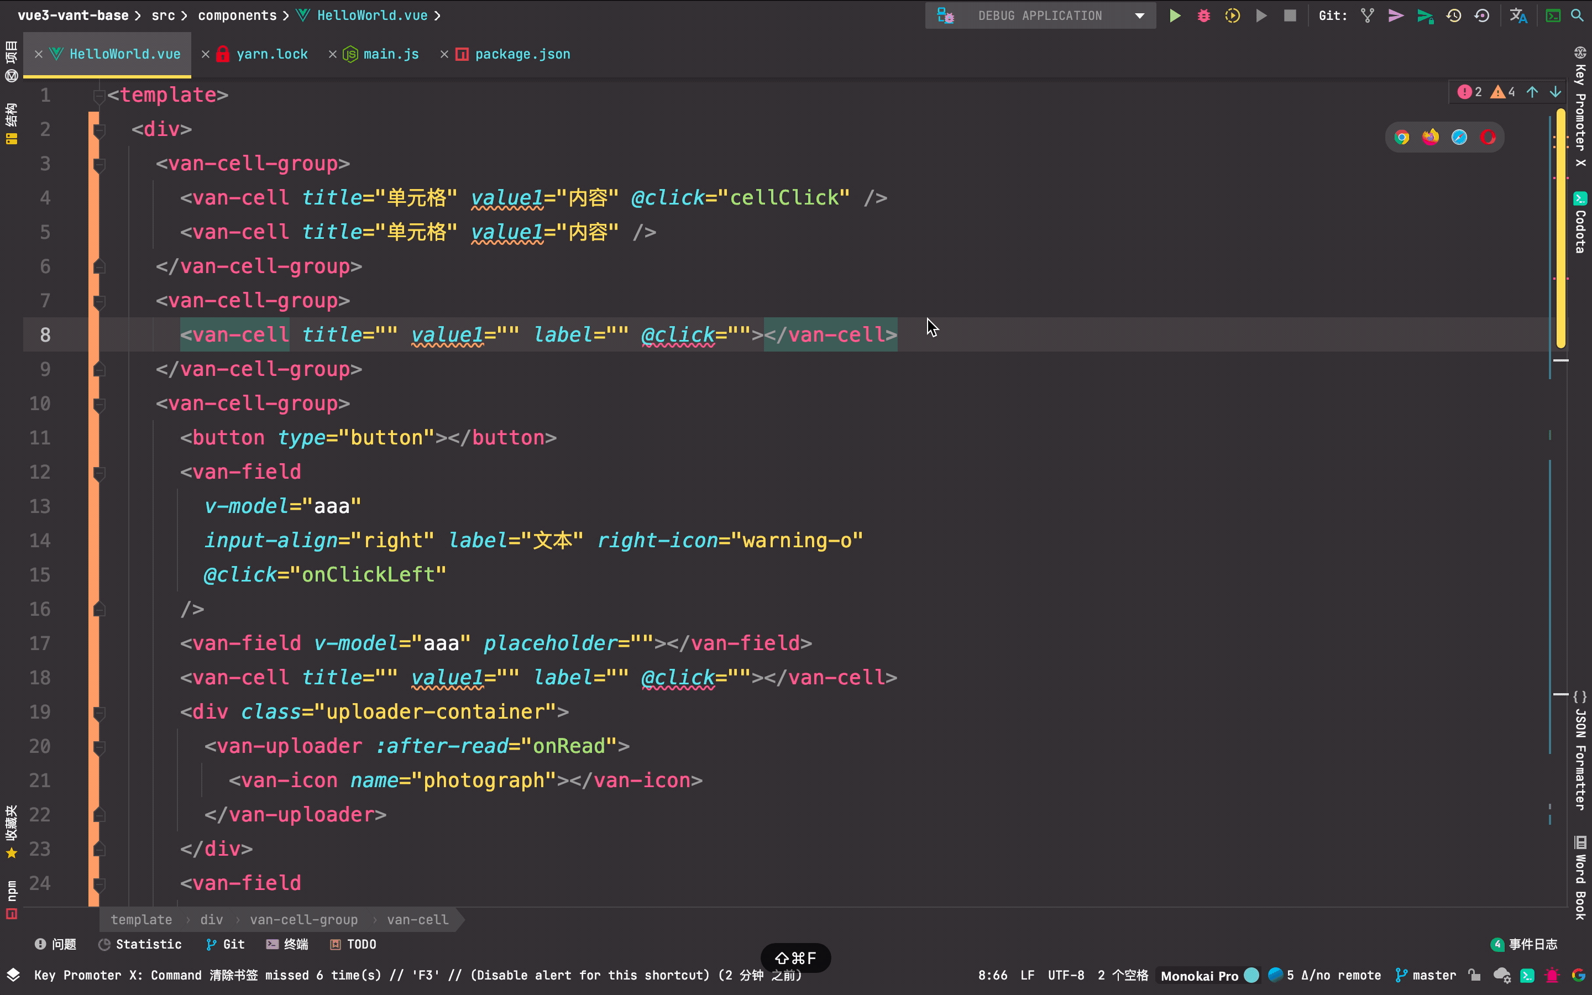Switch to the package.json tab

522,54
